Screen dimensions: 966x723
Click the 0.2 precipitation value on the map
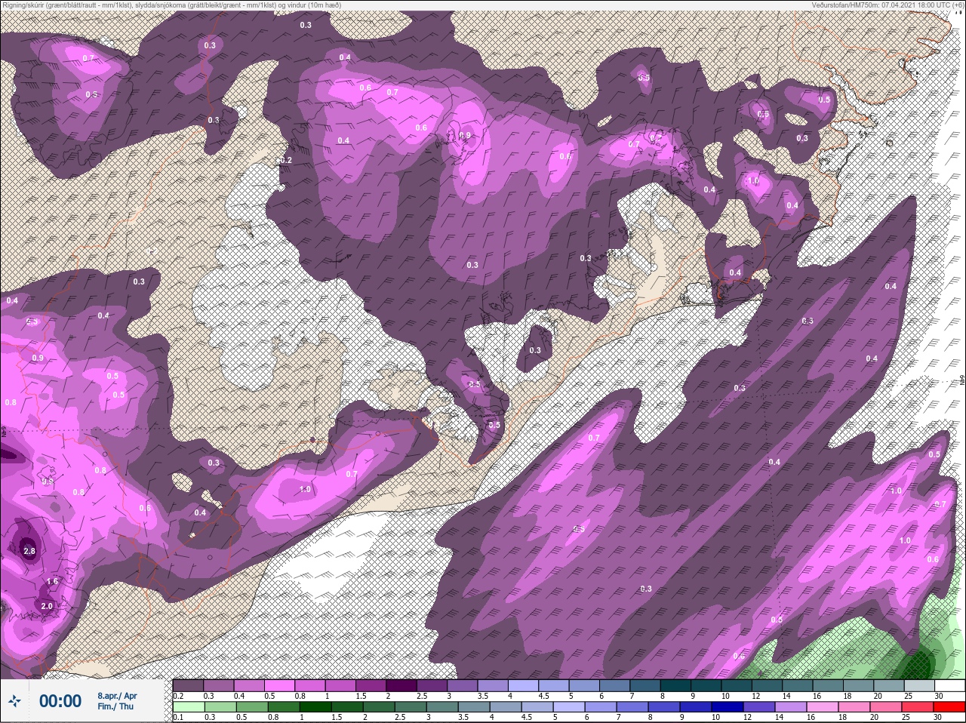[286, 160]
